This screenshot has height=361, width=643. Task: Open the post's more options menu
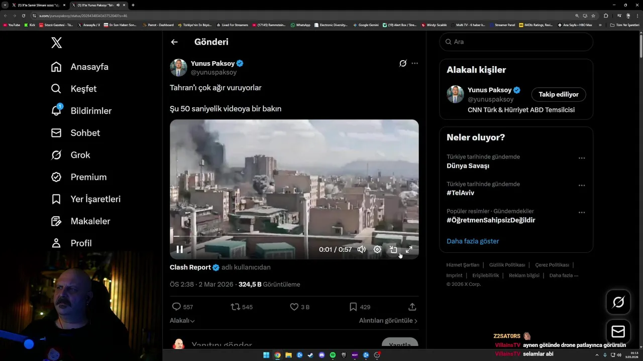click(414, 63)
